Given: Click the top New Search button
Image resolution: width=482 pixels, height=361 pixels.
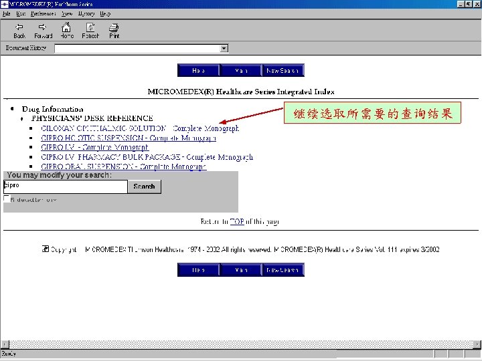Looking at the screenshot, I should [x=283, y=71].
